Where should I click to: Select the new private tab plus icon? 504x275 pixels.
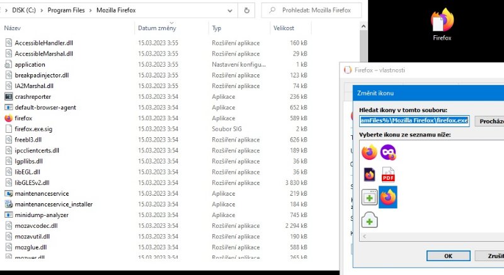[369, 220]
